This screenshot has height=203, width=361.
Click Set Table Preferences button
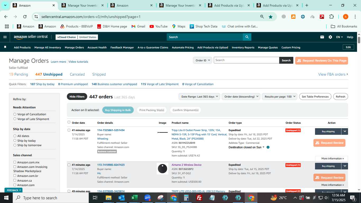coord(315,96)
